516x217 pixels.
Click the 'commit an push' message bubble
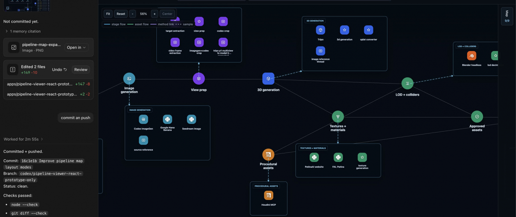pos(76,118)
